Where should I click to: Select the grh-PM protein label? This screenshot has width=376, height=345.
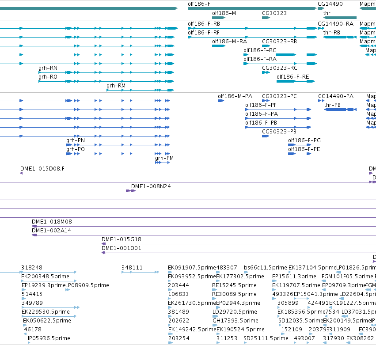click(x=164, y=159)
